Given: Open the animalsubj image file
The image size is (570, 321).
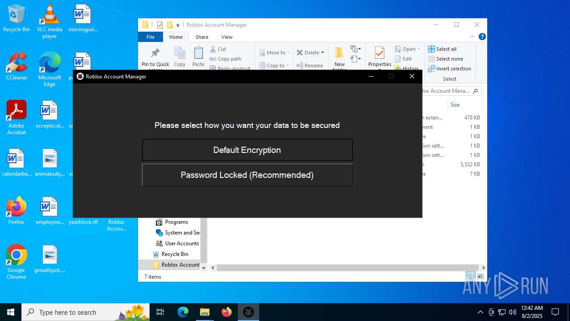Looking at the screenshot, I should (49, 163).
